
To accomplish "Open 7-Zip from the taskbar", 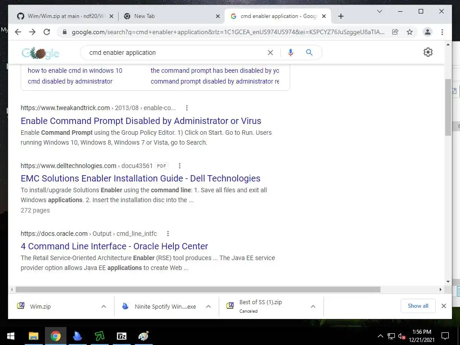I will [121, 336].
